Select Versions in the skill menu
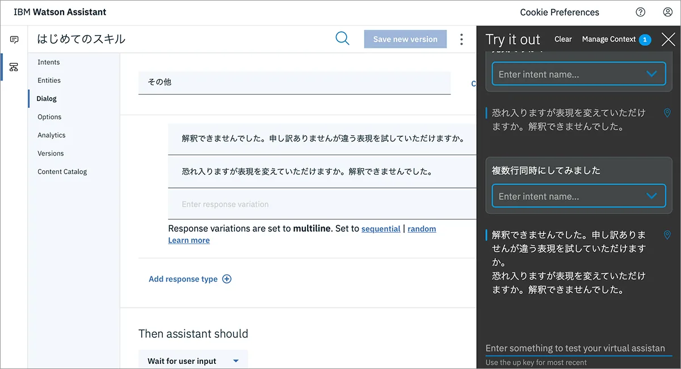The width and height of the screenshot is (681, 369). [x=51, y=153]
